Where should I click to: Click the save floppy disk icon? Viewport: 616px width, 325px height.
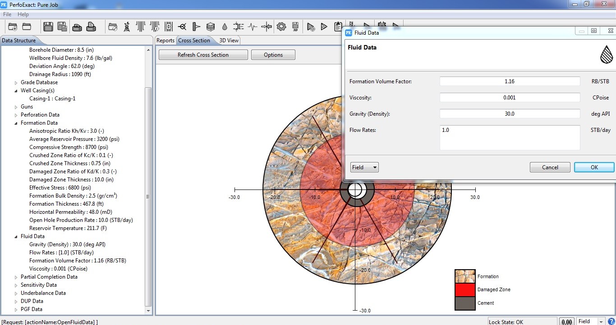pos(48,27)
